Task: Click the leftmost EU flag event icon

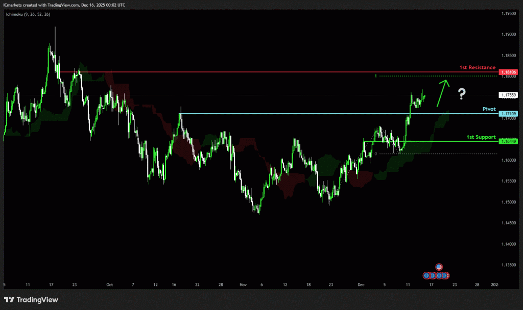Action: (x=426, y=275)
